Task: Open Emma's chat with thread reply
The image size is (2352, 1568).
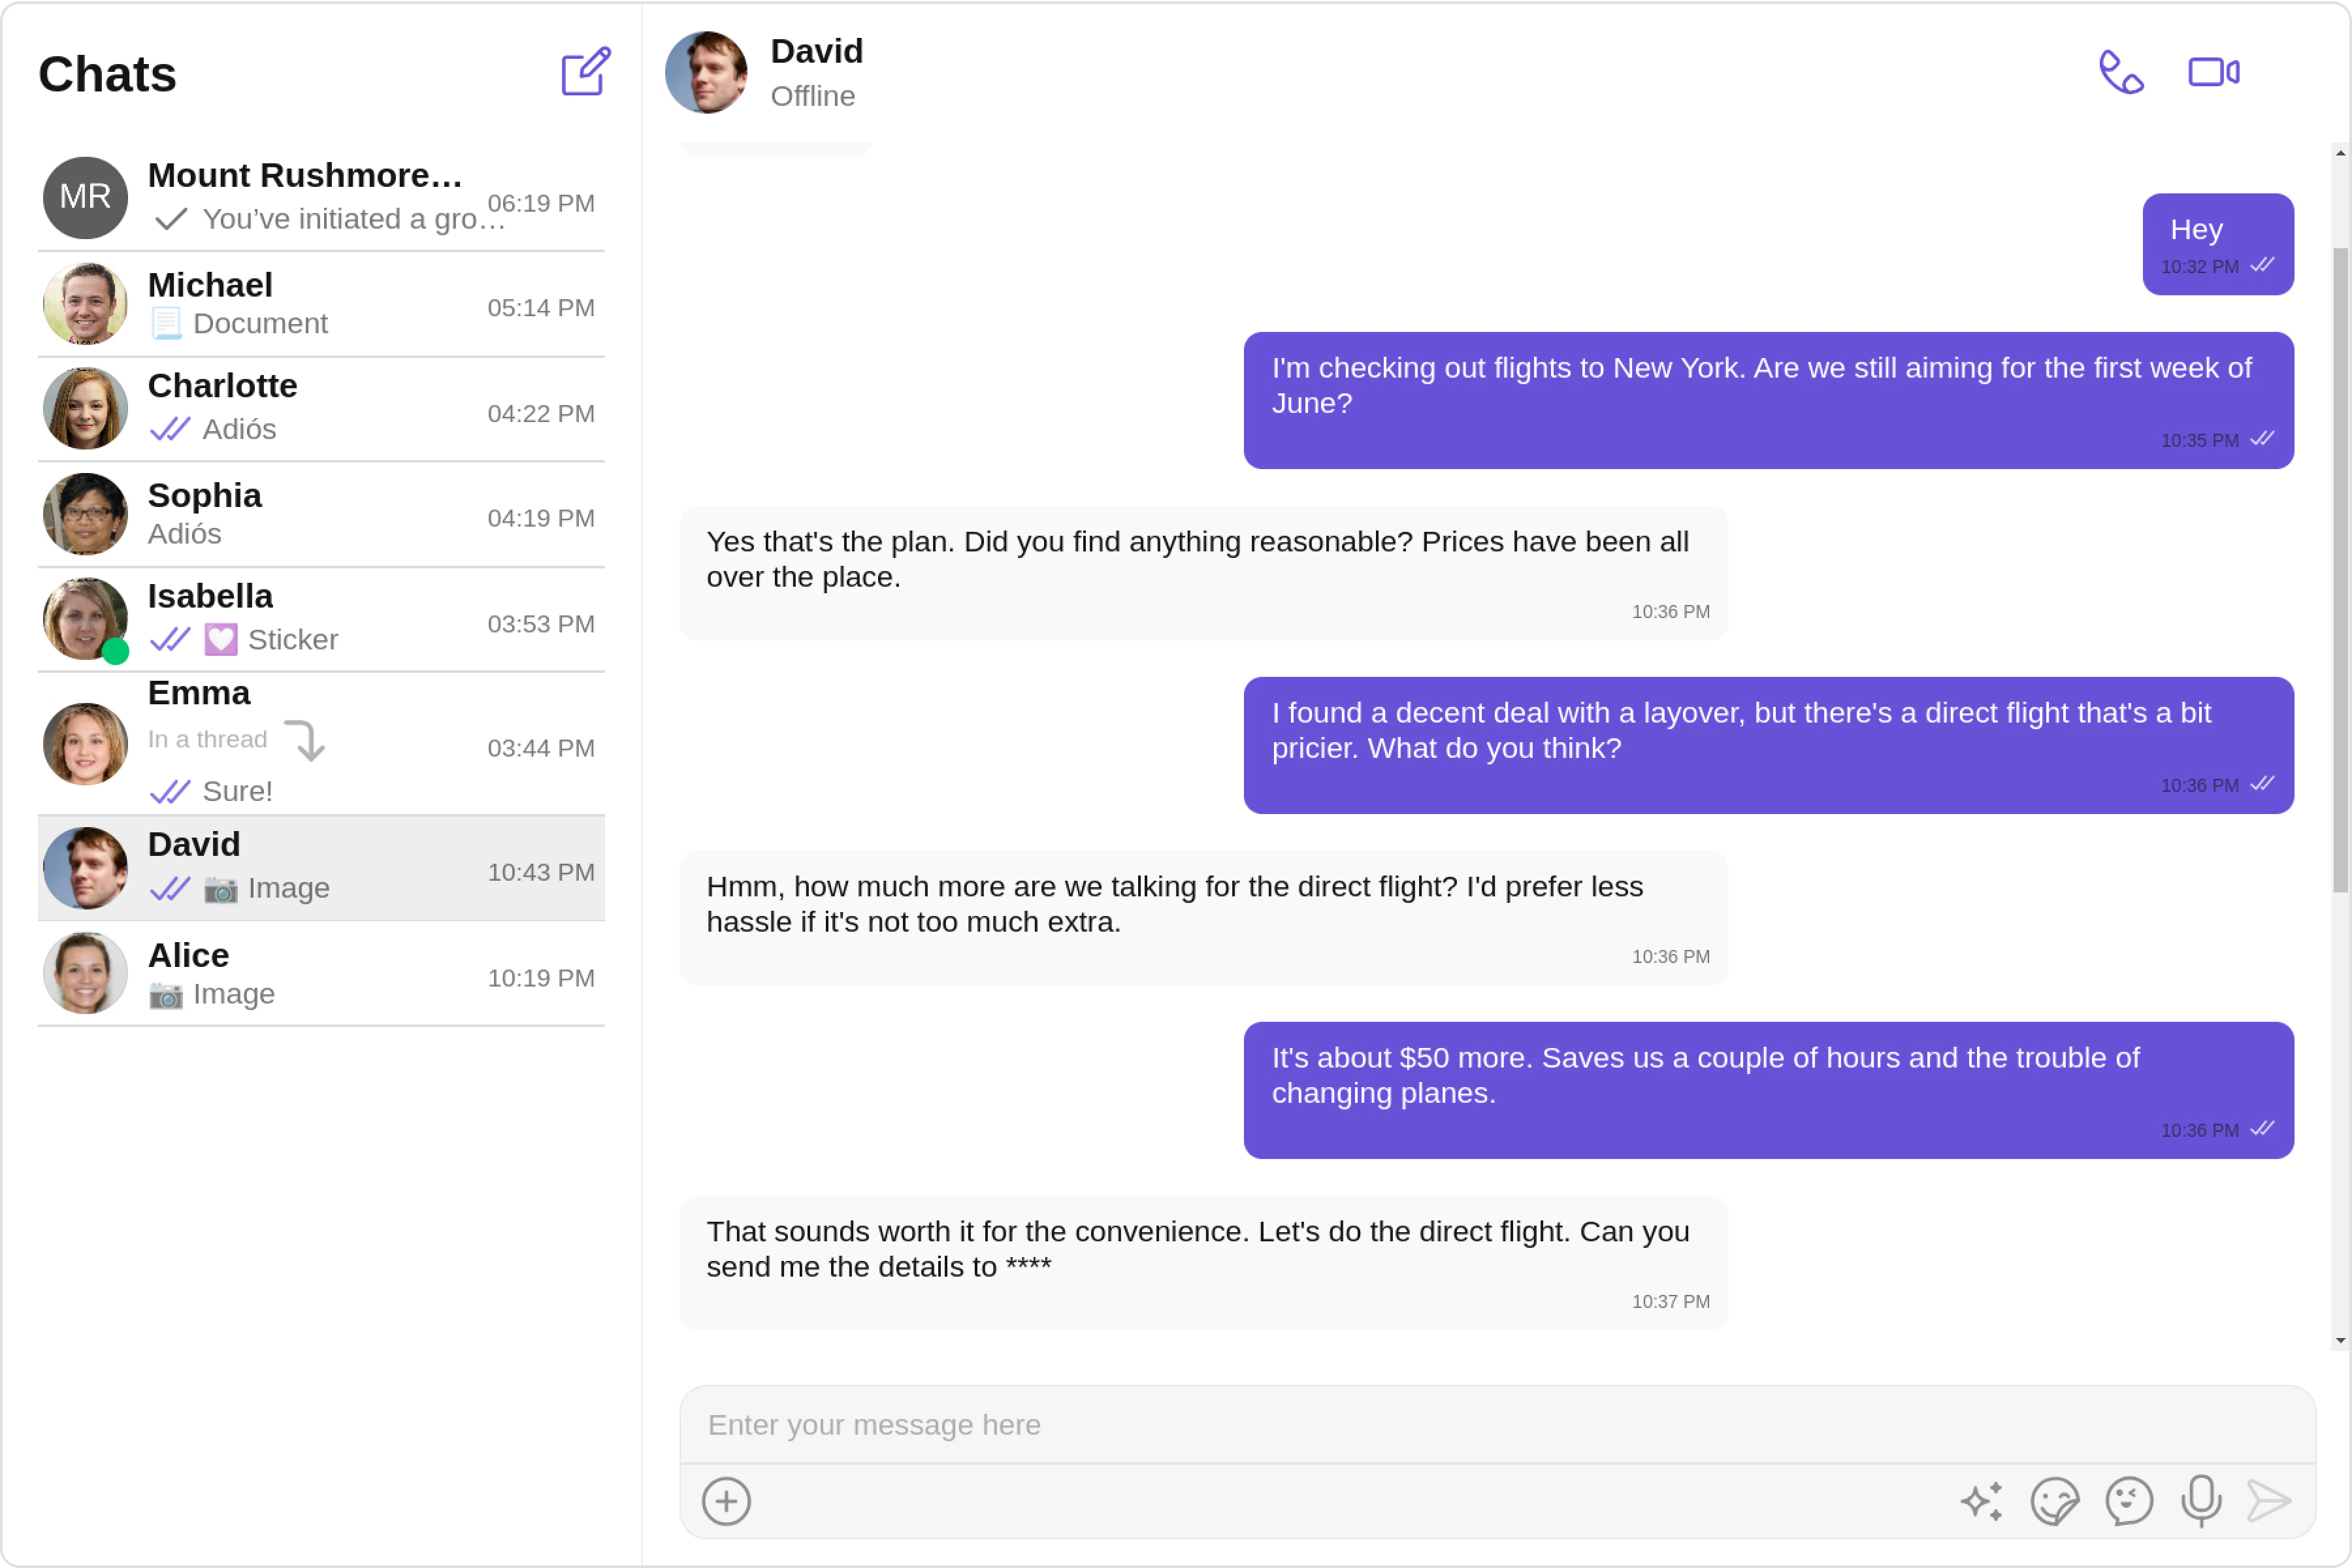Action: pyautogui.click(x=320, y=743)
